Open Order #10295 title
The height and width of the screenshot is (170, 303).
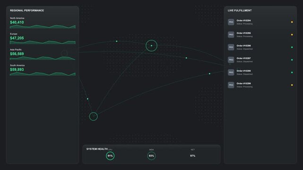coord(243,33)
